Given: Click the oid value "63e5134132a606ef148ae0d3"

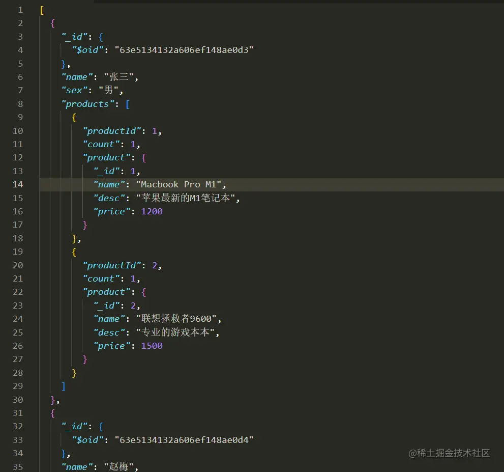Looking at the screenshot, I should point(184,50).
